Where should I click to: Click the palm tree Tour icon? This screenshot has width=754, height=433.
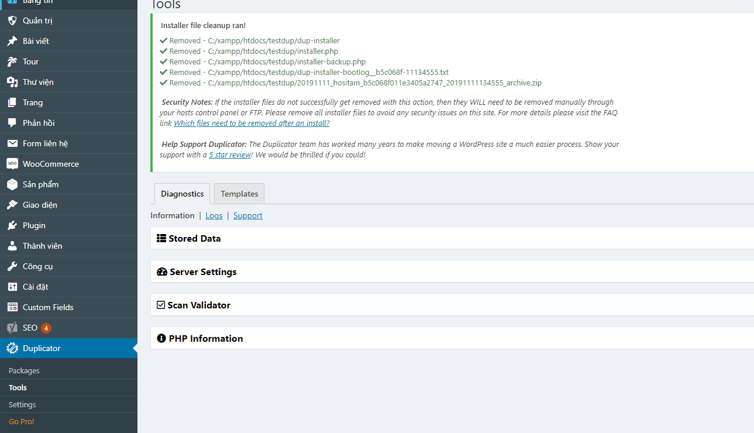(12, 61)
